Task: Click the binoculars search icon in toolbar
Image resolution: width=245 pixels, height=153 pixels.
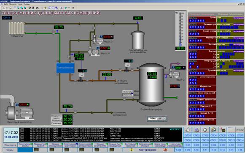Action: [x=38, y=8]
